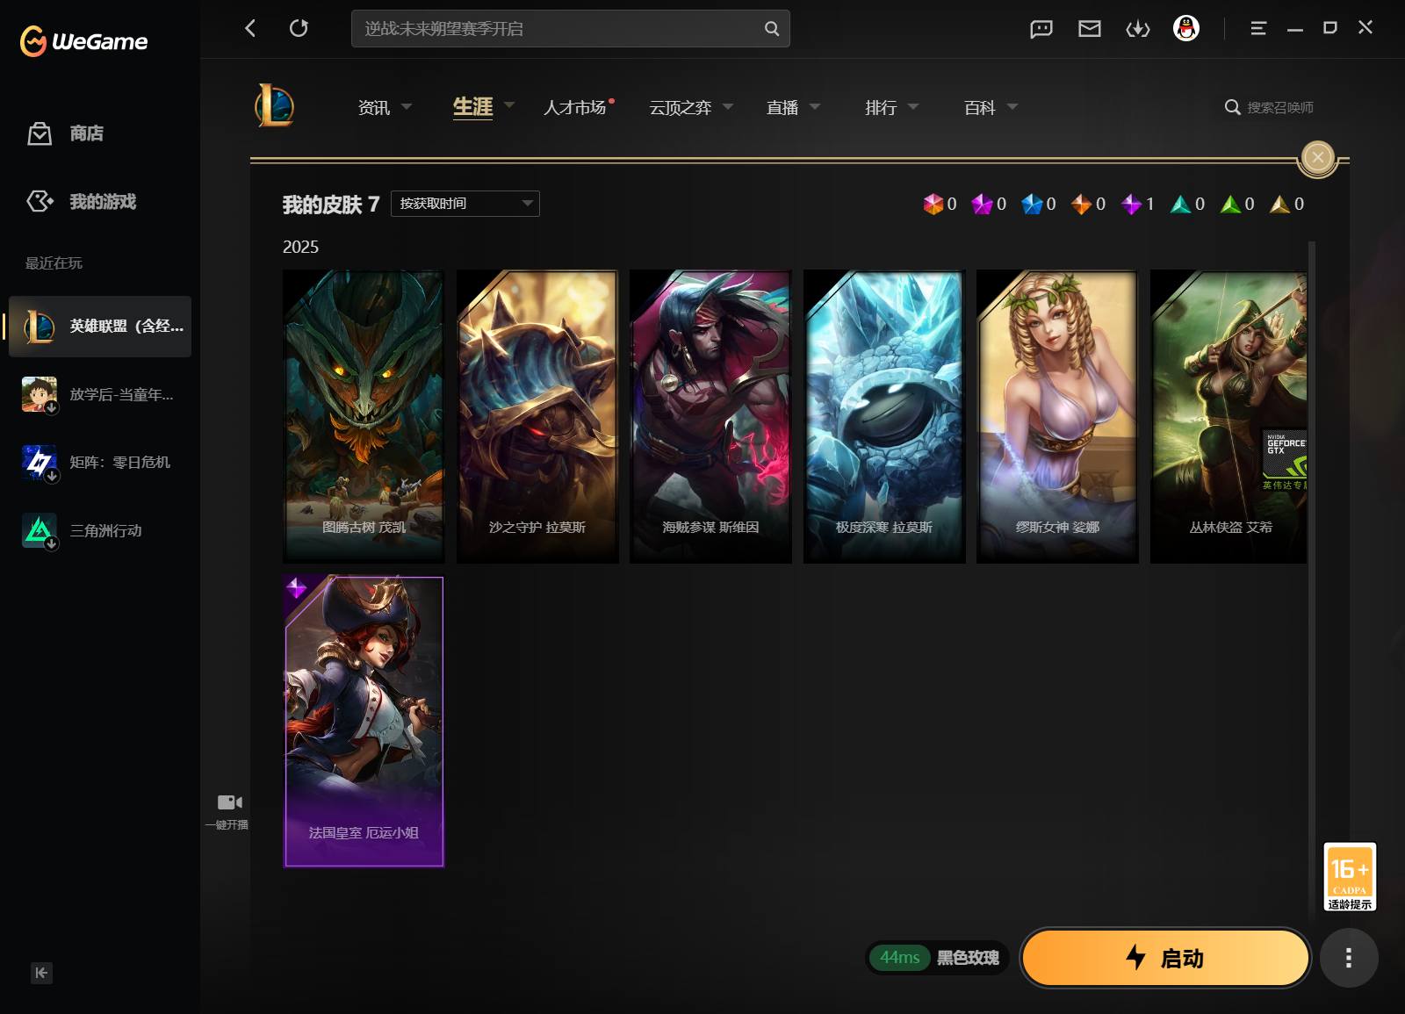Open 人才市场 tab
The height and width of the screenshot is (1014, 1405).
(575, 107)
